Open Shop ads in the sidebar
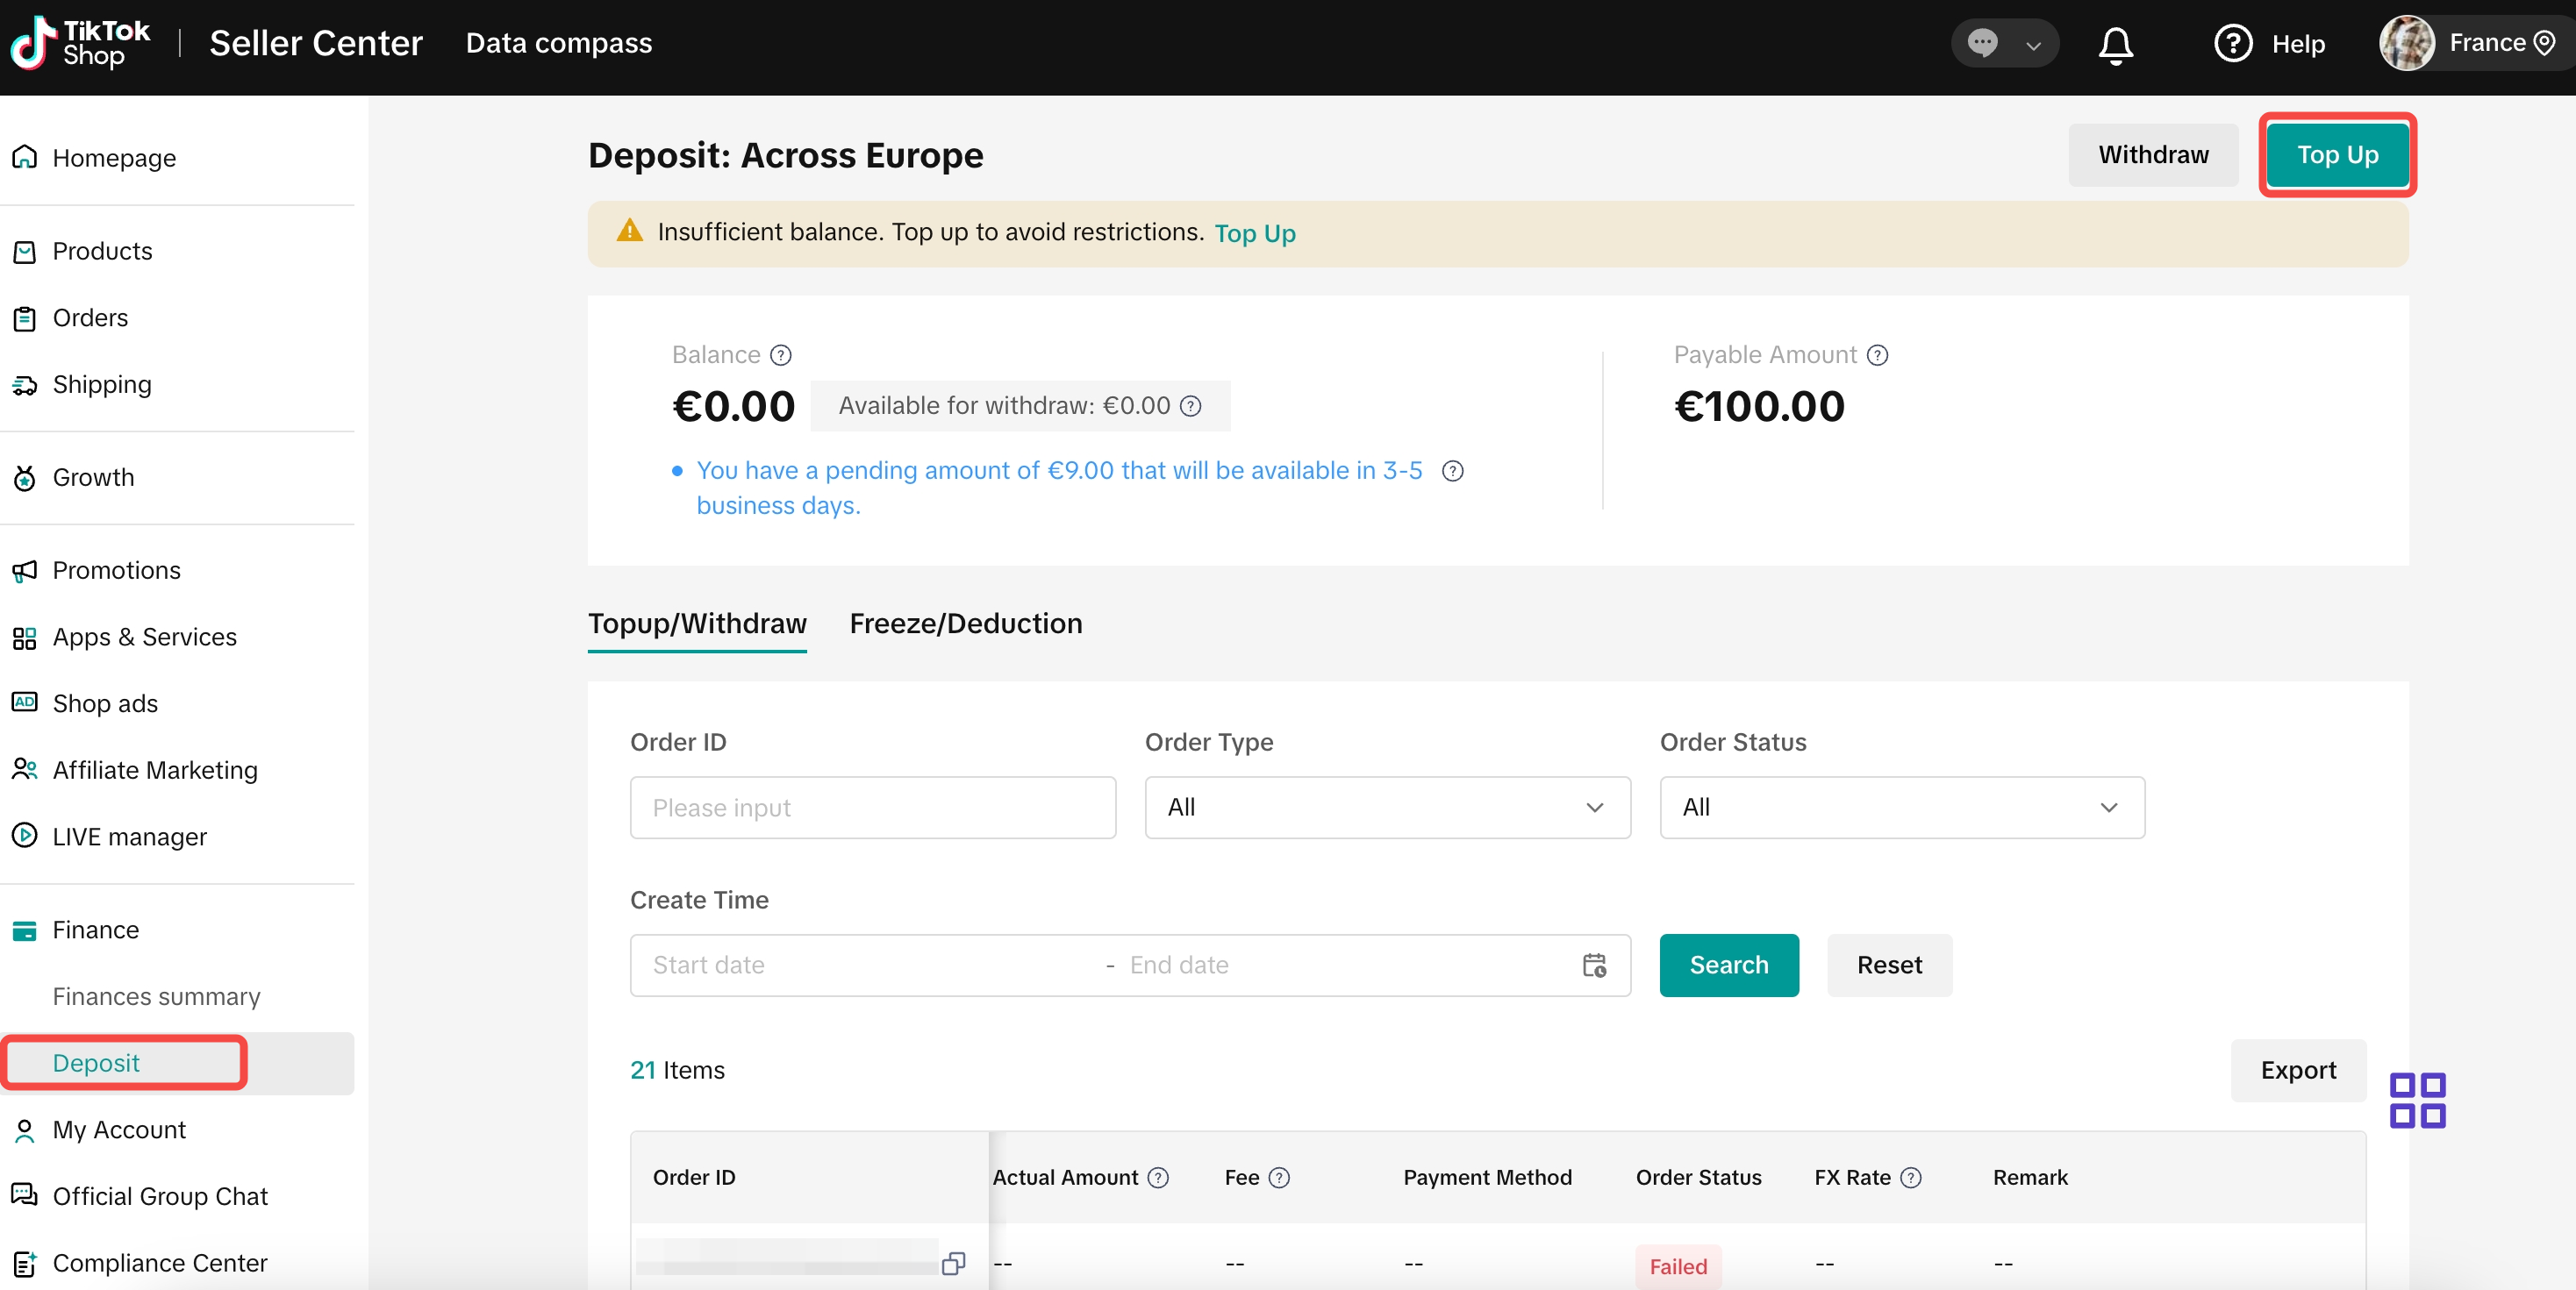The height and width of the screenshot is (1290, 2576). pyautogui.click(x=105, y=703)
